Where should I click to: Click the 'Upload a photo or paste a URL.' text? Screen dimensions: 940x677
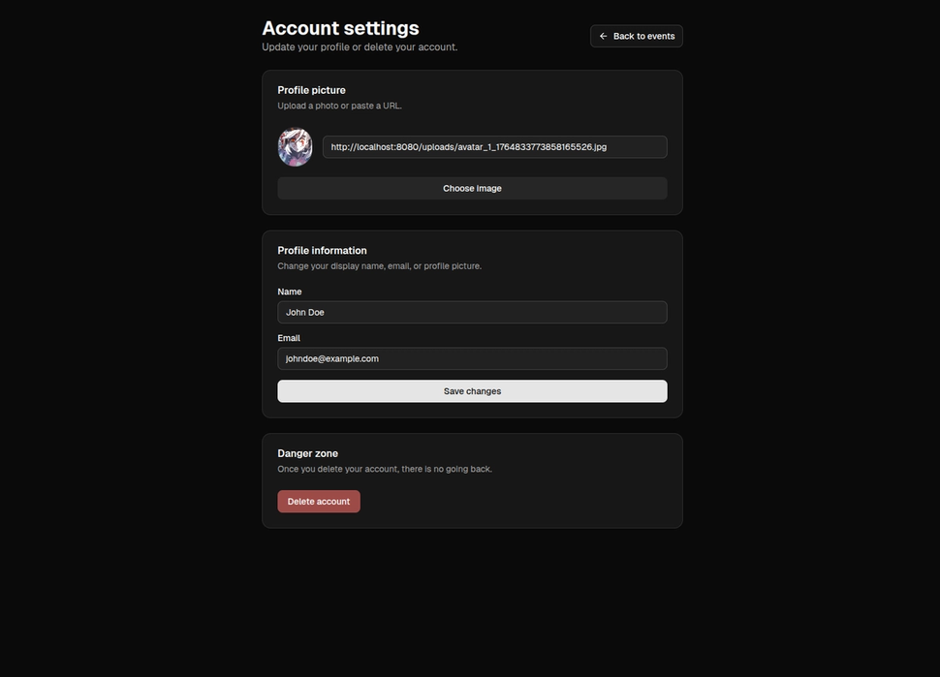pos(339,106)
